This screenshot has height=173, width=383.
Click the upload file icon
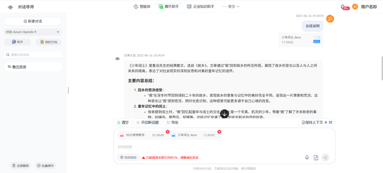click(316, 157)
